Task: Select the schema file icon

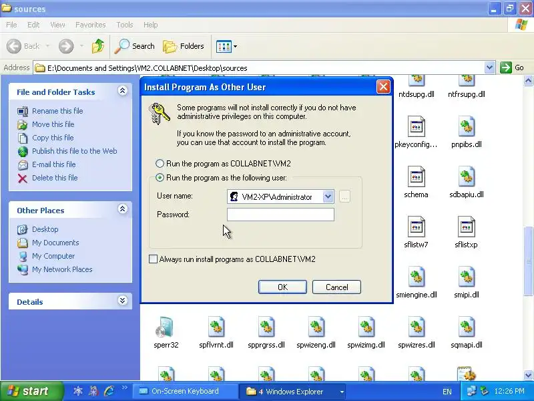Action: coord(416,177)
